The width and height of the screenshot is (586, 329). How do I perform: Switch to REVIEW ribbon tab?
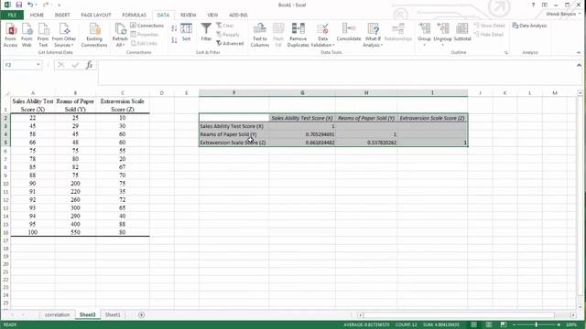point(189,15)
